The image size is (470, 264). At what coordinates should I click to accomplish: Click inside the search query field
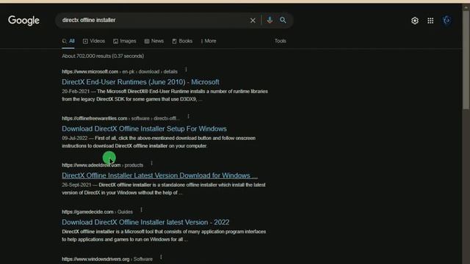tap(151, 20)
